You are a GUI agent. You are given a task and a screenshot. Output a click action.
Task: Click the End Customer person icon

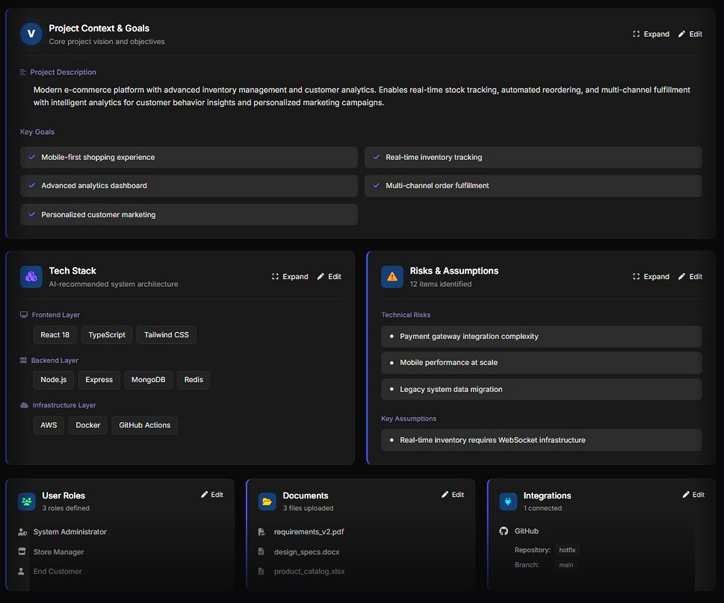tap(21, 571)
